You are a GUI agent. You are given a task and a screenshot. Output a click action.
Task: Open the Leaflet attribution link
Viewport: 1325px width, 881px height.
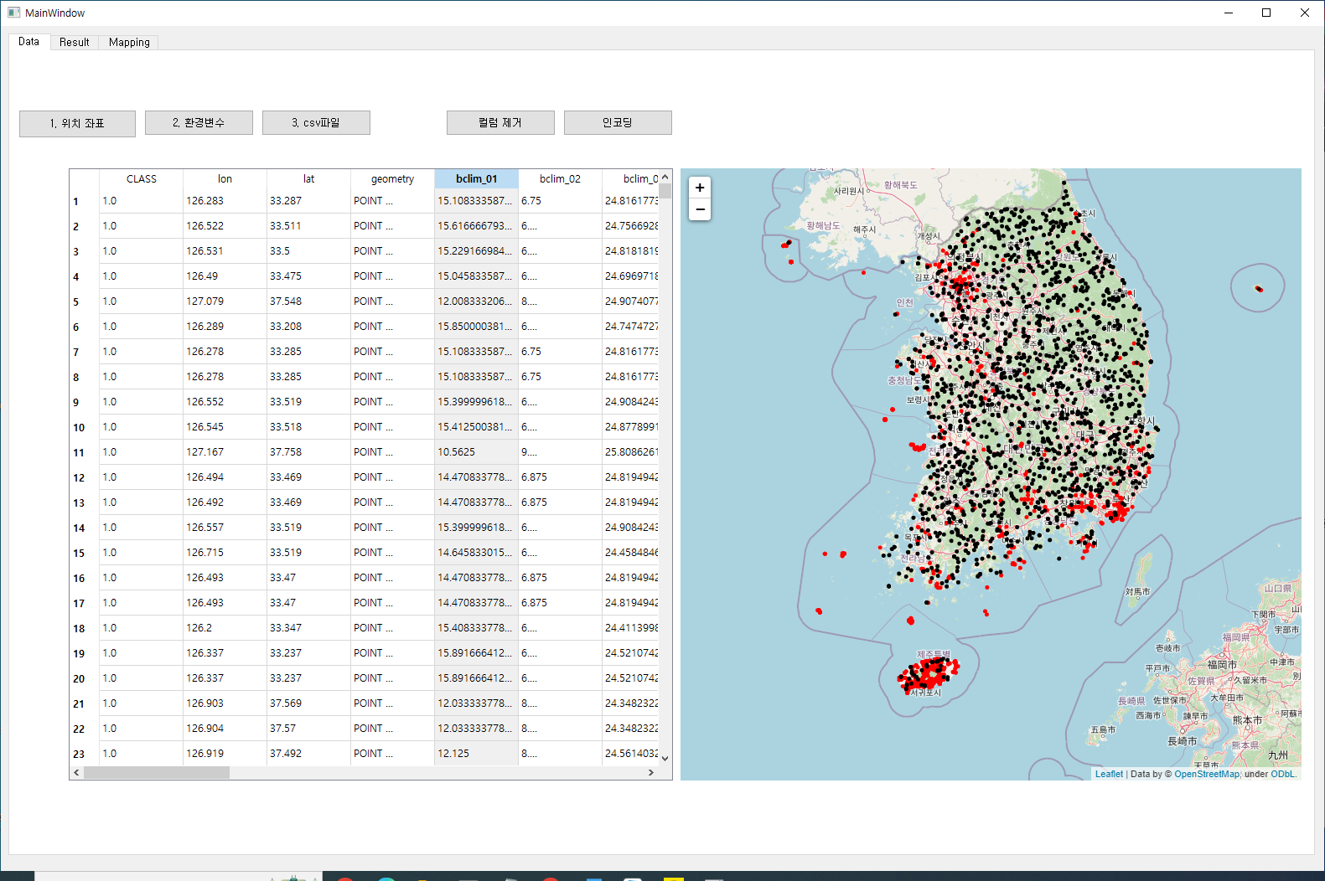(x=1109, y=774)
